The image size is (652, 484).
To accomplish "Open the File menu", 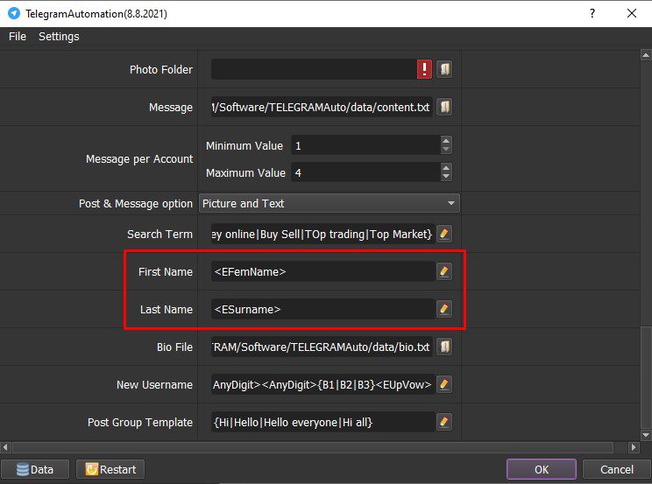I will click(x=18, y=37).
